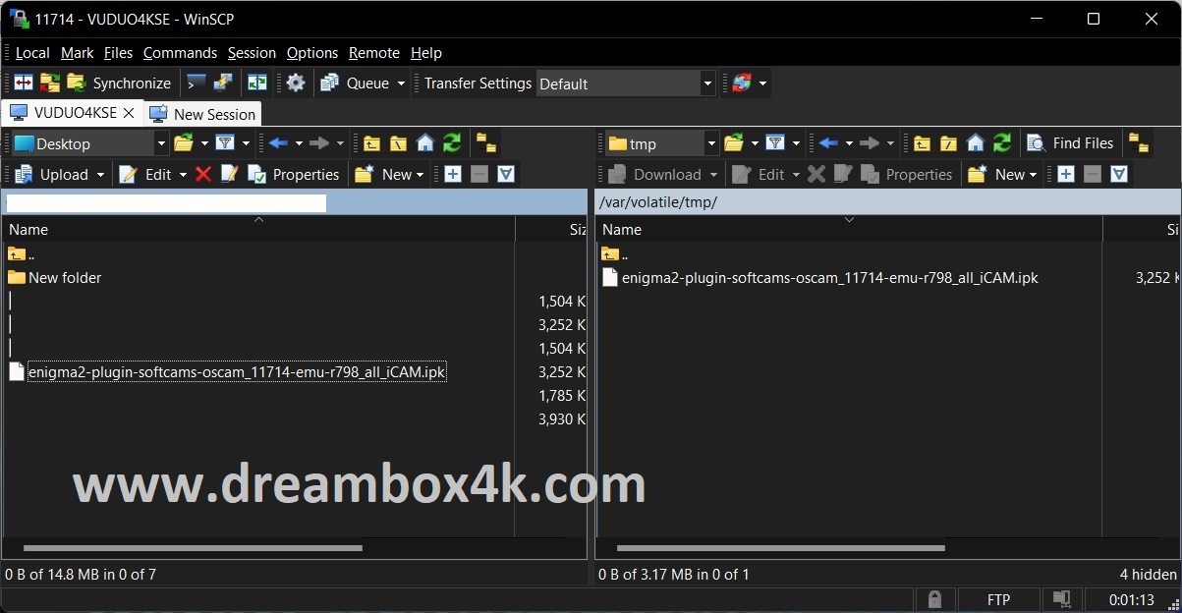Go back in the remote panel
Screen dimensions: 1182x613
[828, 143]
